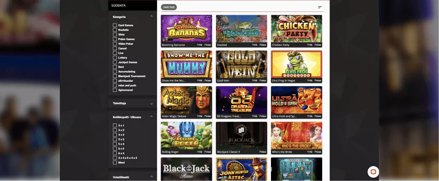Select the Video Poker checkbox
Viewport: 439px width, 181px height.
coord(115,44)
